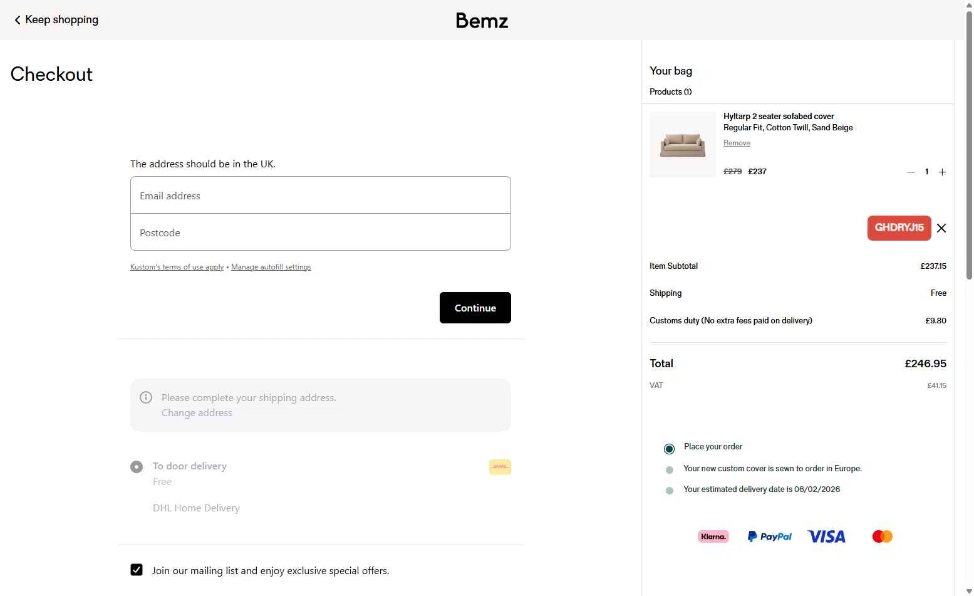Open the Bemz logo homepage
Image resolution: width=974 pixels, height=596 pixels.
tap(482, 21)
